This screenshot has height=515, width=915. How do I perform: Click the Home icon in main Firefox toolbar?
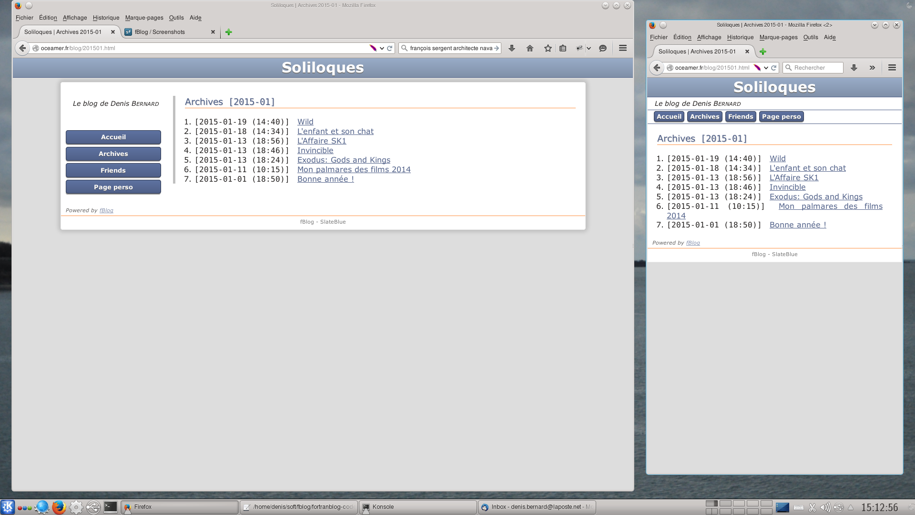coord(529,48)
